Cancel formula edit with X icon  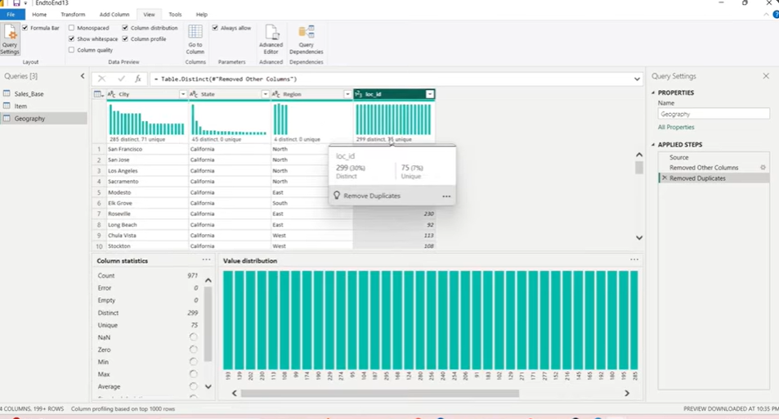[x=101, y=79]
